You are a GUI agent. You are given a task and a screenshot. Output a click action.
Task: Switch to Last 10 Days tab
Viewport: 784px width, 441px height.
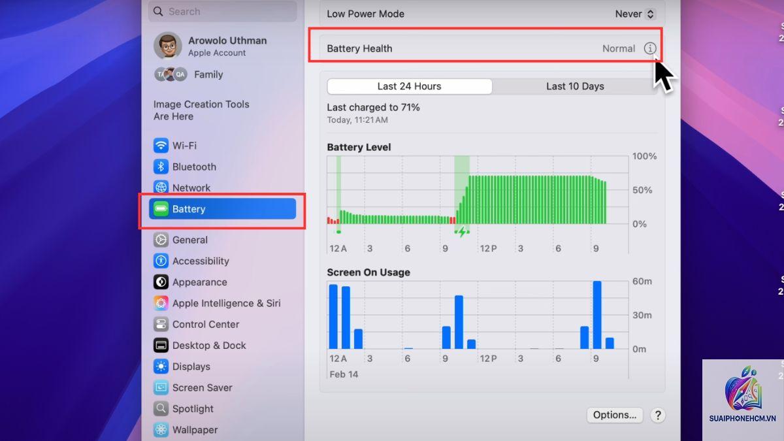click(575, 86)
